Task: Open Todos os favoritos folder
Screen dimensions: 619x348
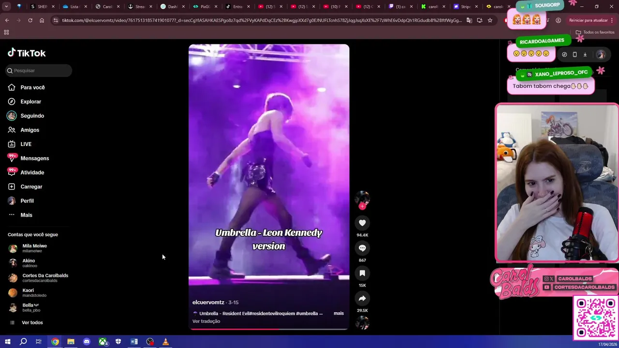Action: 595,32
